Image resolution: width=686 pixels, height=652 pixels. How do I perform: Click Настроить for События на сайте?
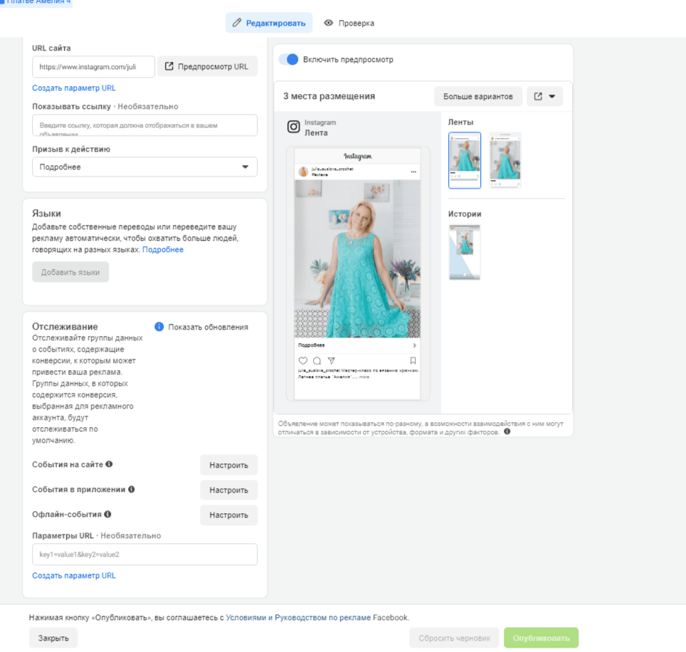(229, 465)
